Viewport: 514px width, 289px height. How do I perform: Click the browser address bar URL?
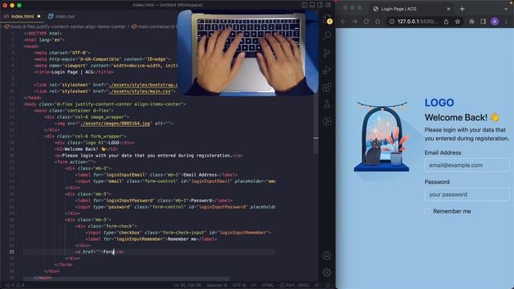418,22
